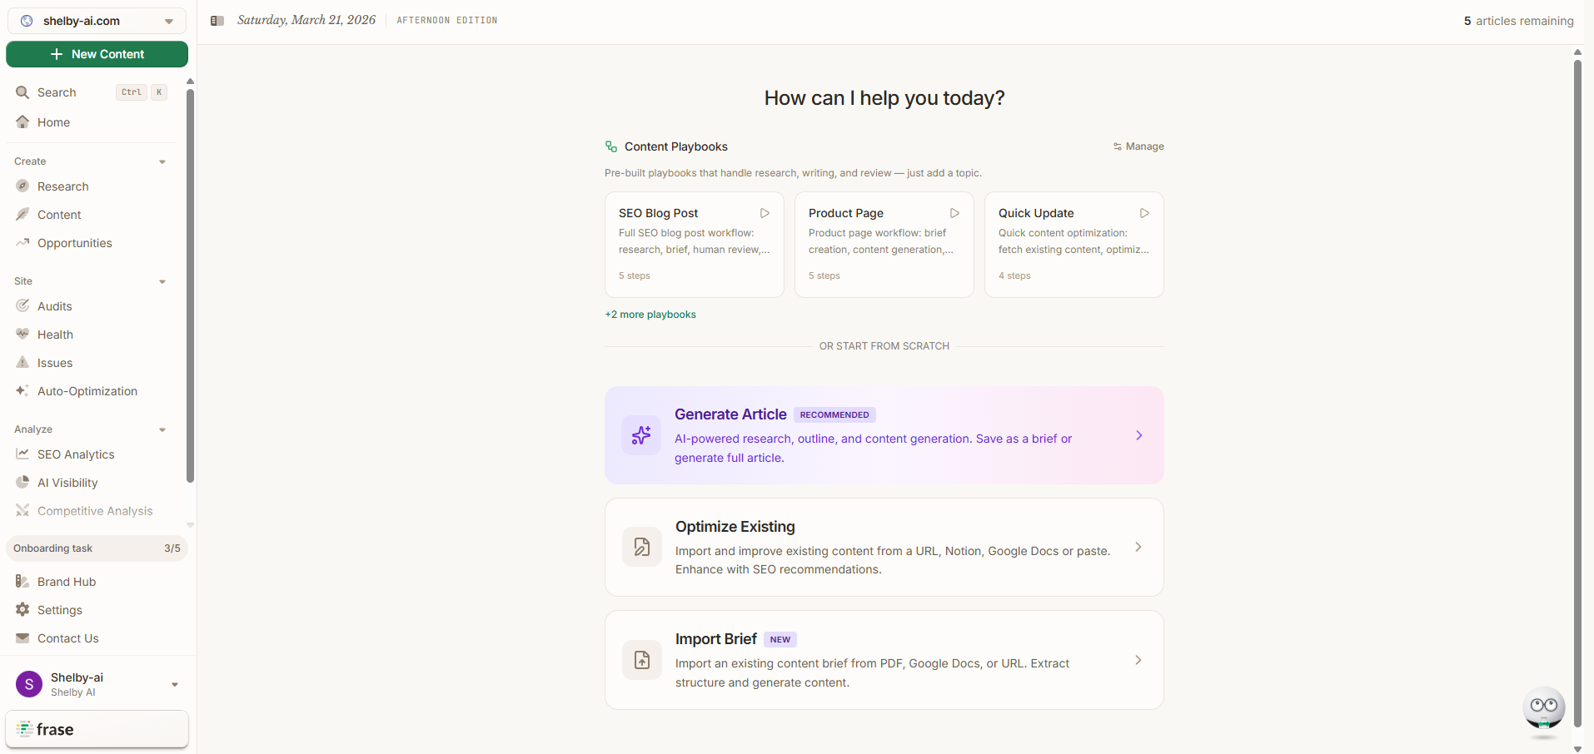Open the Settings page
Image resolution: width=1594 pixels, height=754 pixels.
pos(59,609)
